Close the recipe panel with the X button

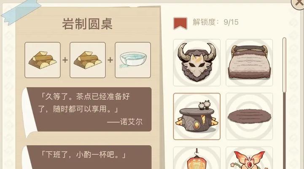coord(298,4)
